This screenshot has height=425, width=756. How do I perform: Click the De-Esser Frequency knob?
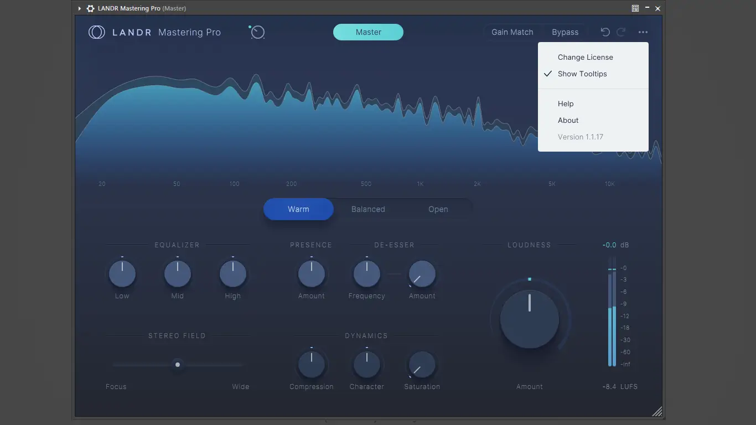pyautogui.click(x=367, y=274)
